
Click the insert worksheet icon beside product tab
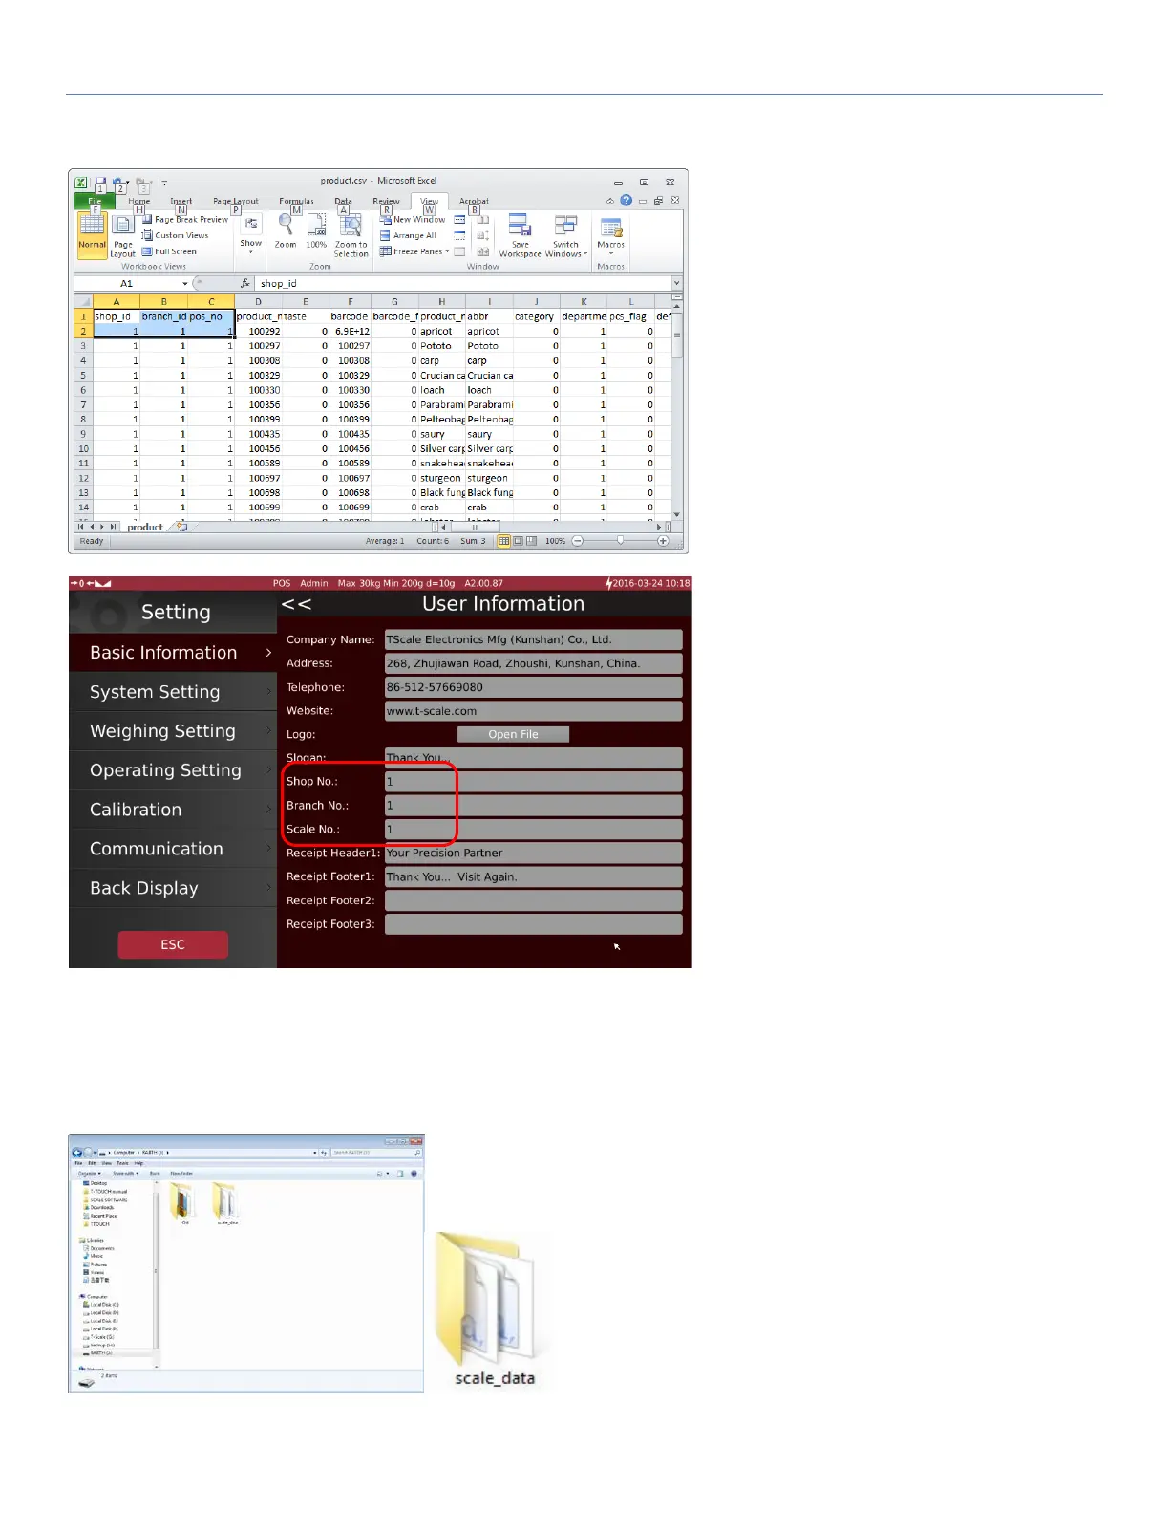[181, 527]
